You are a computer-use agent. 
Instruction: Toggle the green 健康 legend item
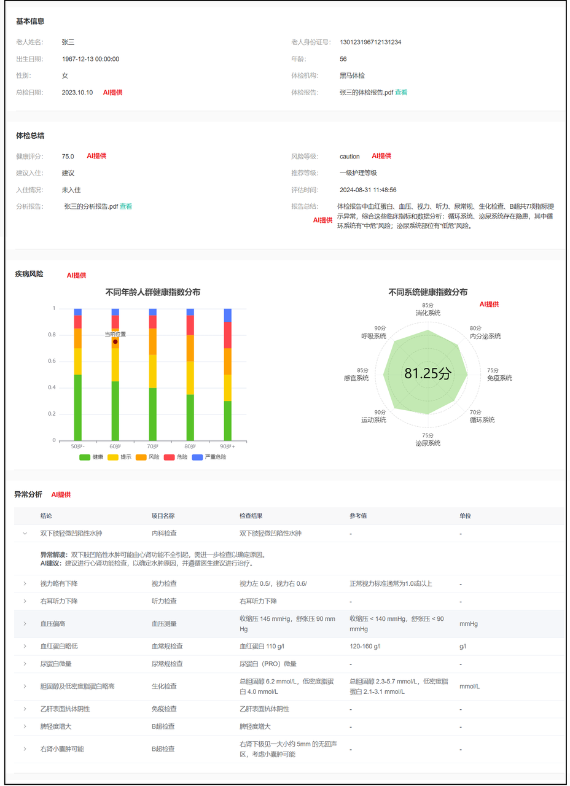pyautogui.click(x=92, y=457)
